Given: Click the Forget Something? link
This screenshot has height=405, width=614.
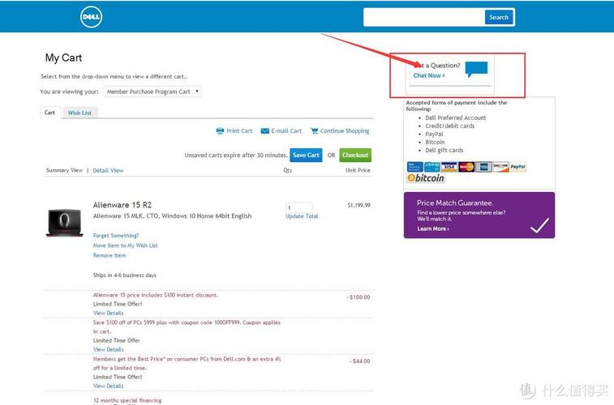Looking at the screenshot, I should [x=116, y=236].
